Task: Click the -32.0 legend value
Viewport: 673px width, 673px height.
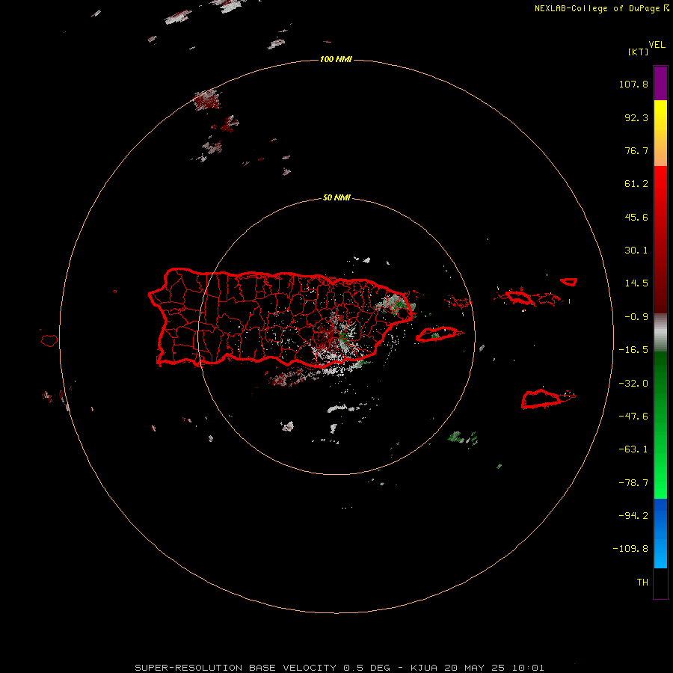Action: 633,384
